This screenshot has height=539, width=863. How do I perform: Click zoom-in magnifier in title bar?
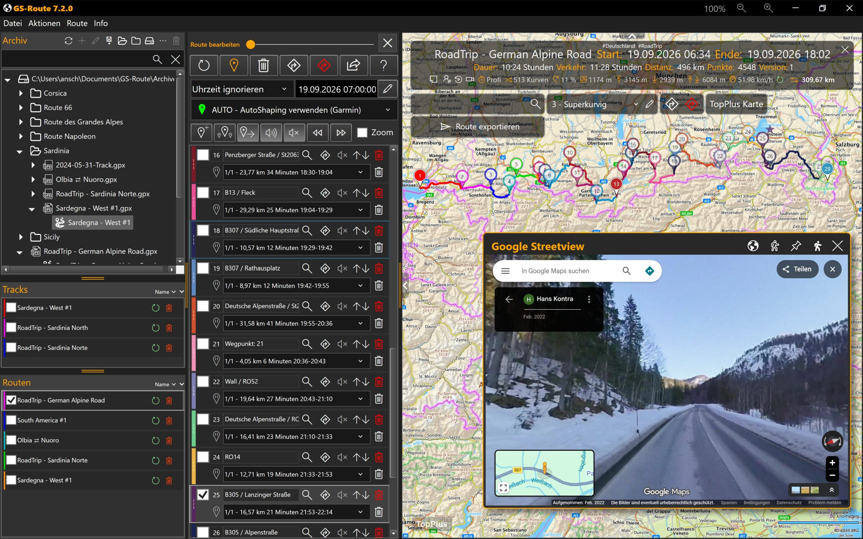[769, 8]
